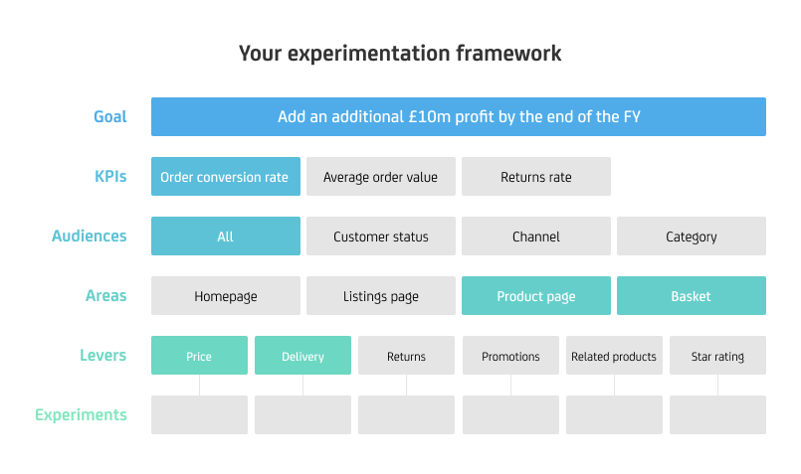The width and height of the screenshot is (801, 474).
Task: Select the Customer status audience
Action: (380, 237)
